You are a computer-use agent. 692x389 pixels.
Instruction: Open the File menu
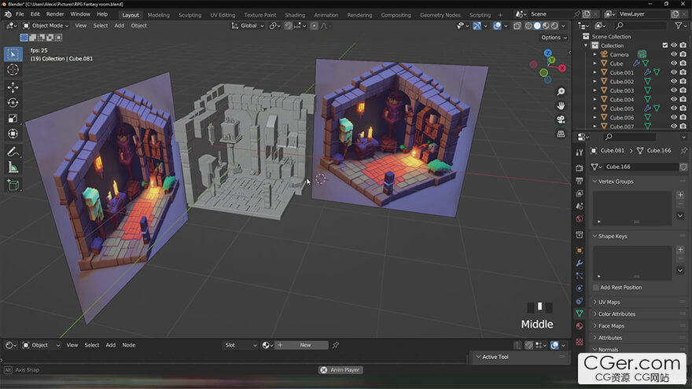pos(20,14)
